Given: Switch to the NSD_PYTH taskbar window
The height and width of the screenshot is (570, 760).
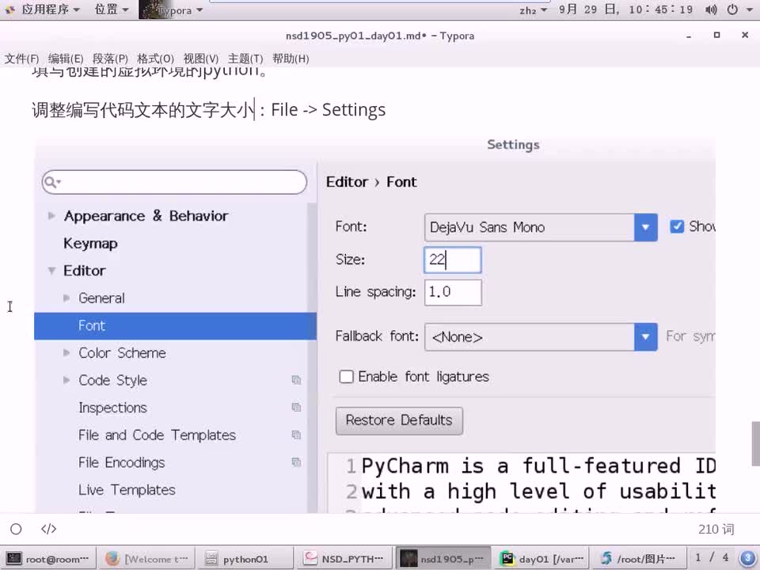Looking at the screenshot, I should point(344,559).
